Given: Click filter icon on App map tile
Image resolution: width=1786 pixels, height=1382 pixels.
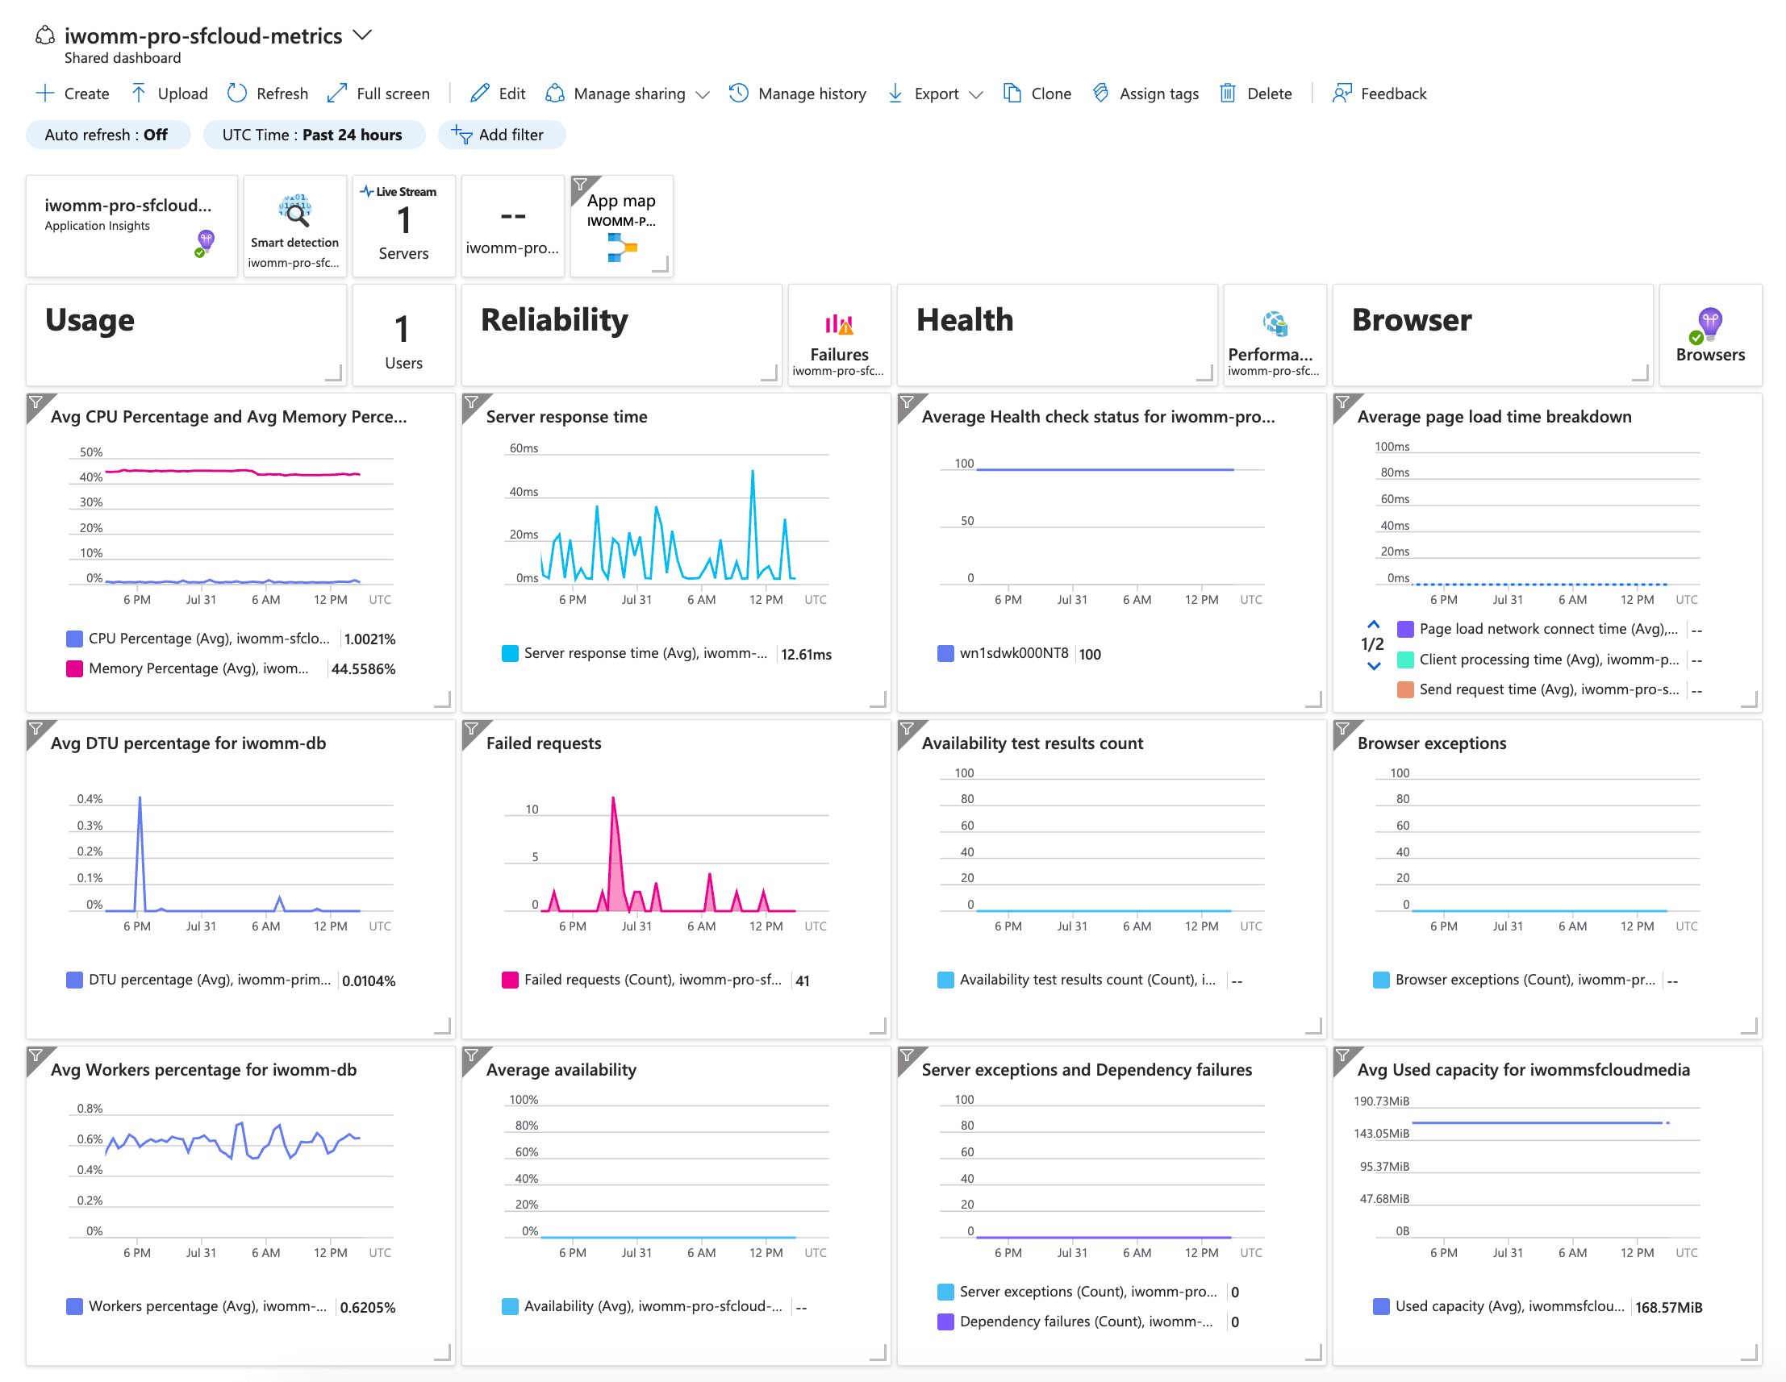Looking at the screenshot, I should tap(581, 184).
